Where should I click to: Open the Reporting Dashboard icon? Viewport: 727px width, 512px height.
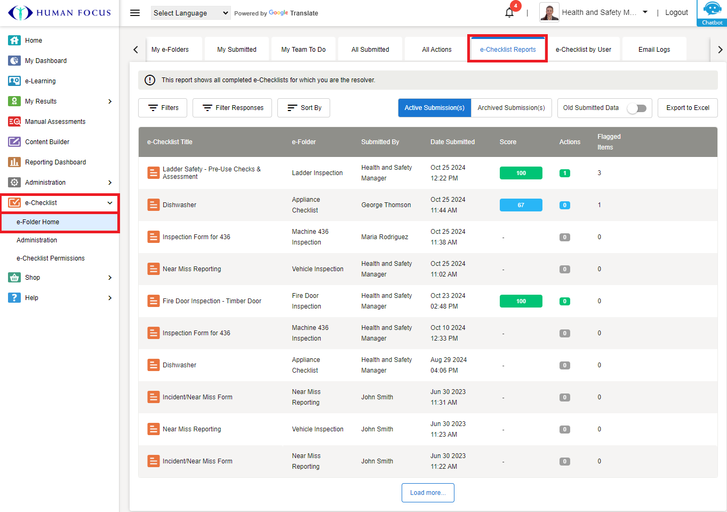coord(14,162)
